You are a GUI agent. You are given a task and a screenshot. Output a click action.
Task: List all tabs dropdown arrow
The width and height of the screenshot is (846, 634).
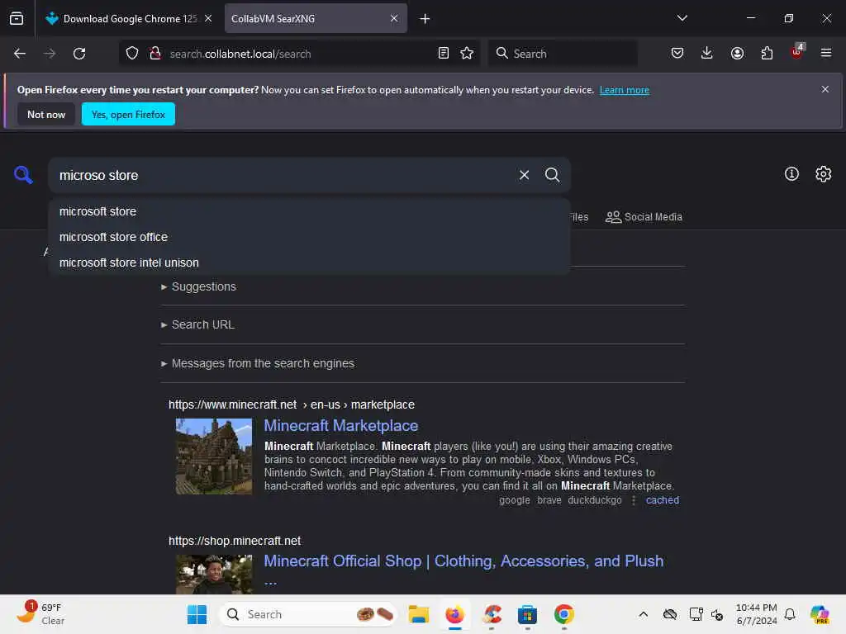coord(682,18)
